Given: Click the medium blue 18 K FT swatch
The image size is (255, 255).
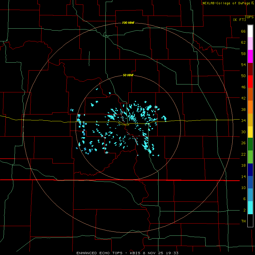Looking at the screenshot, I should [x=250, y=182].
